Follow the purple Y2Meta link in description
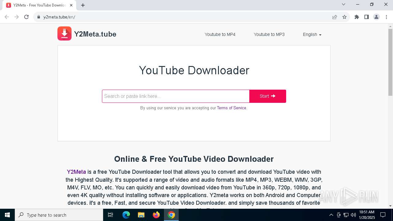Viewport: 393px width, 221px height. tap(76, 172)
